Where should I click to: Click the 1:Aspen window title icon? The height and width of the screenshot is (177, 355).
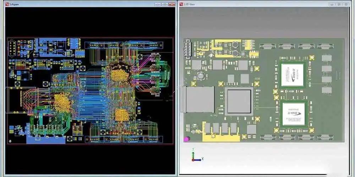[7, 4]
